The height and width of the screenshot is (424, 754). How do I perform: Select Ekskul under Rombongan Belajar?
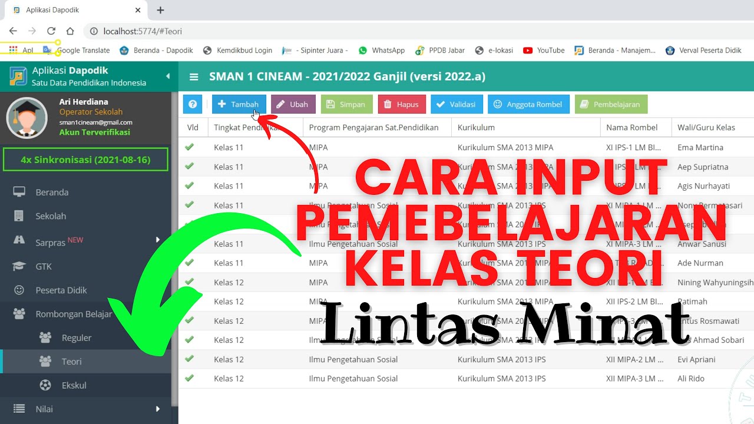pos(74,385)
